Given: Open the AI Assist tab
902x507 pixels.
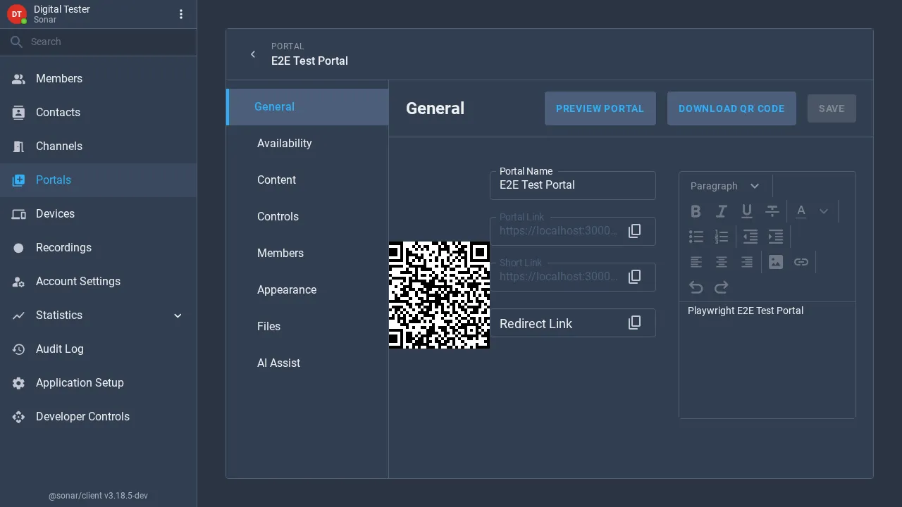Looking at the screenshot, I should tap(307, 363).
